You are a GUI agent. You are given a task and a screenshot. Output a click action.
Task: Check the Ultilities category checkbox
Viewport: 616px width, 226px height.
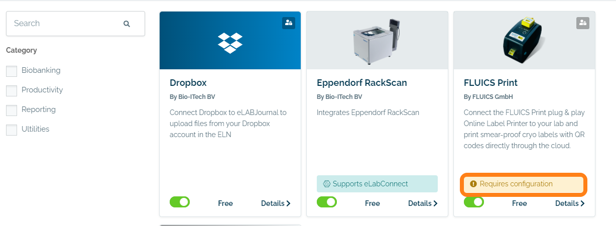(x=12, y=130)
